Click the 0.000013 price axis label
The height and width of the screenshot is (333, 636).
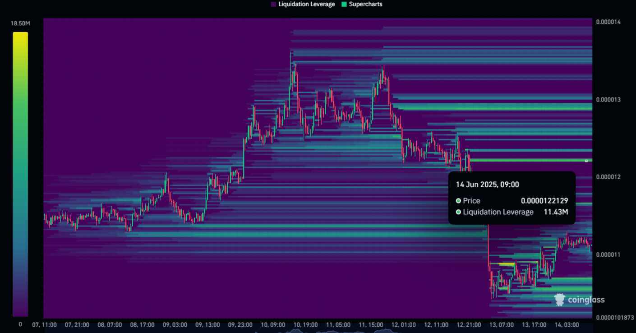(608, 99)
